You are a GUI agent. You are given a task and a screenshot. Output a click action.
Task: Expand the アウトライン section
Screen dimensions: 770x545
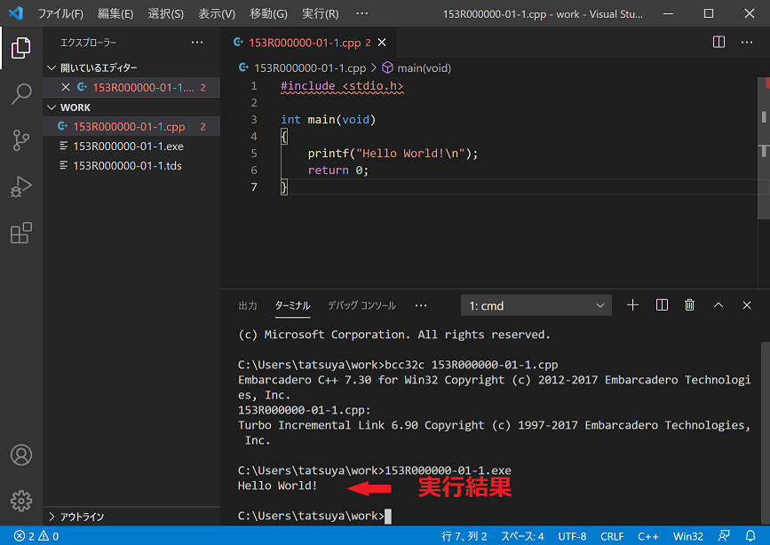click(82, 517)
